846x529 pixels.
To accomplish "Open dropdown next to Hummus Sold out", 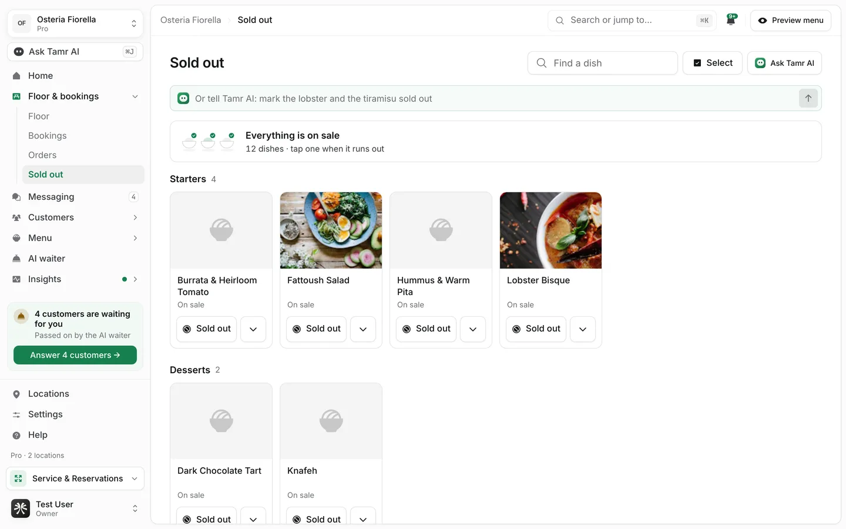I will tap(473, 329).
